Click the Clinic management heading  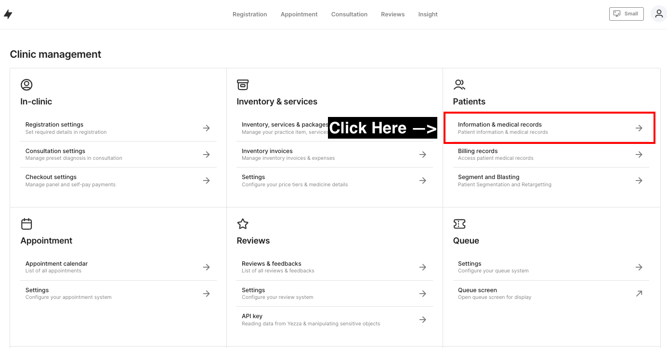coord(55,54)
